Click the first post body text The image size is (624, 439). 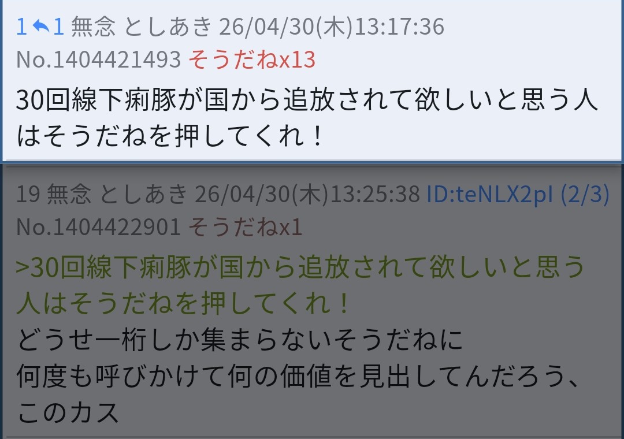pos(307,117)
